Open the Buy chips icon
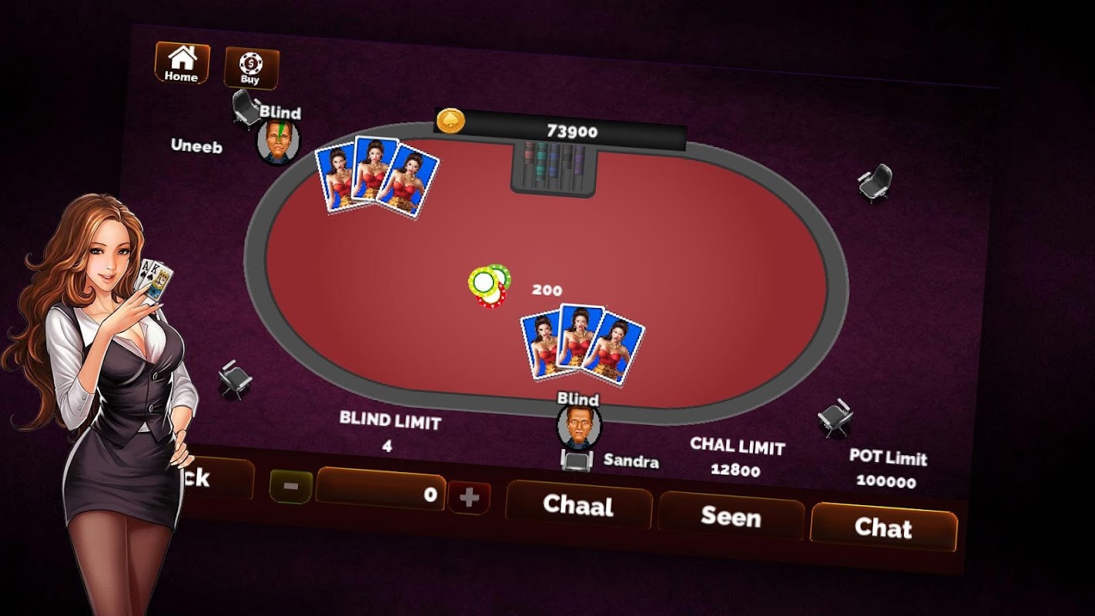1095x616 pixels. (251, 69)
